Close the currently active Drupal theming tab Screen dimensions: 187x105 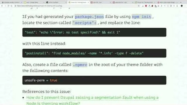[88, 2]
